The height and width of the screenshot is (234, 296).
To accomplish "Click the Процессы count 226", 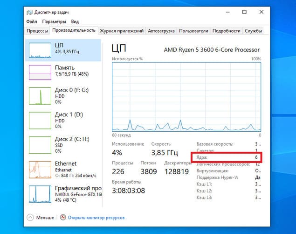I will 118,171.
